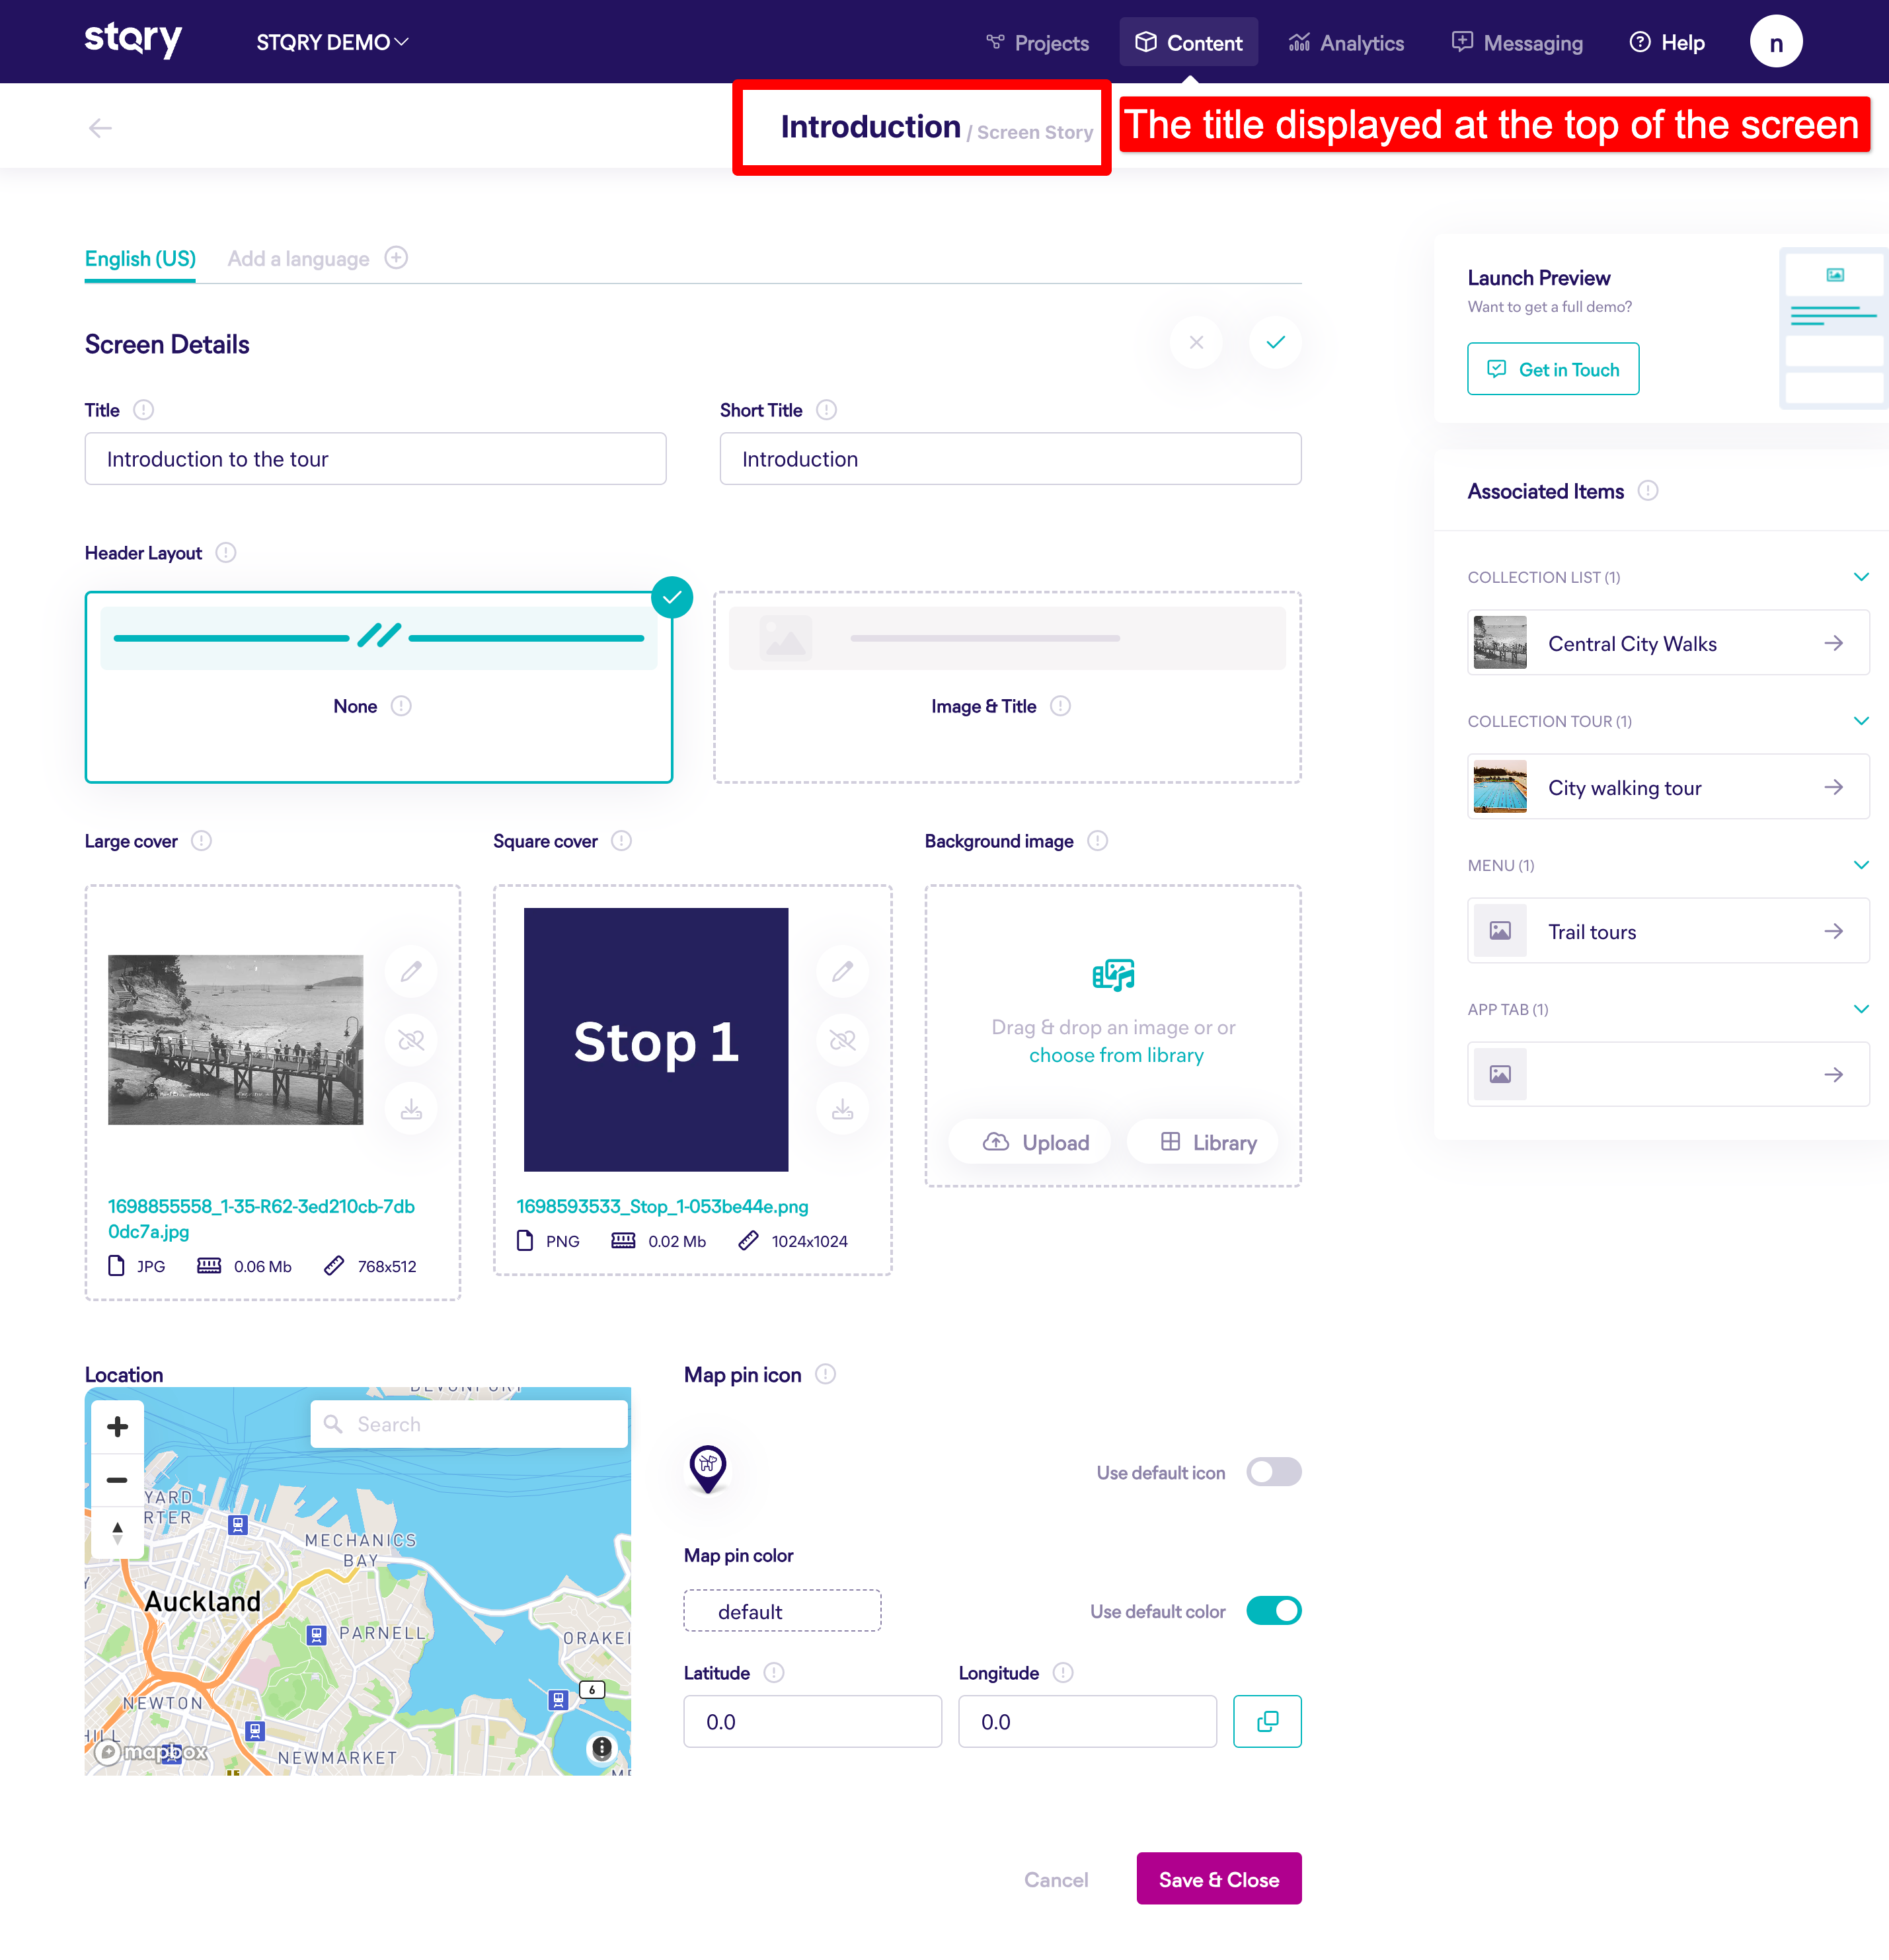Unlink the Square cover image
Viewport: 1889px width, 1960px height.
coord(843,1040)
